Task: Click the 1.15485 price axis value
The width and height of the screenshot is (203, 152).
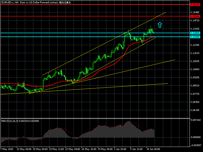Action: [x=196, y=12]
